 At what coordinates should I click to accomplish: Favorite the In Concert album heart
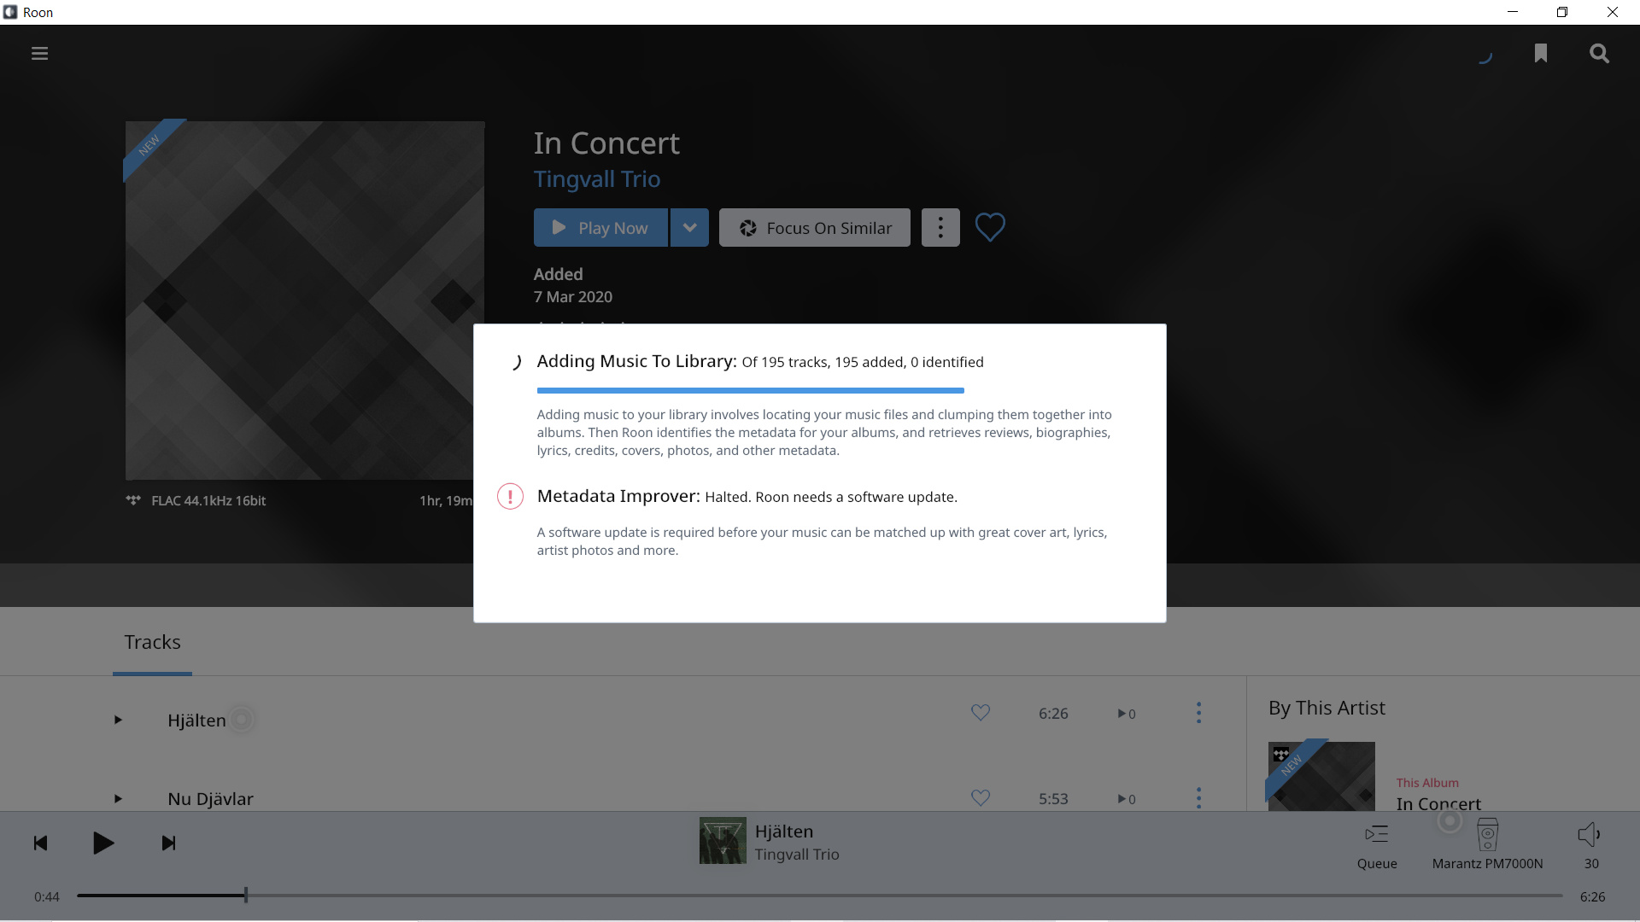[990, 227]
